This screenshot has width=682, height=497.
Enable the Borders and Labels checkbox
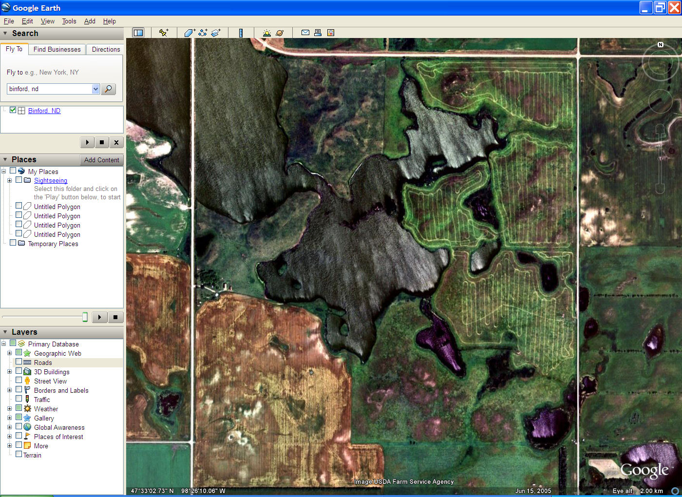point(19,389)
